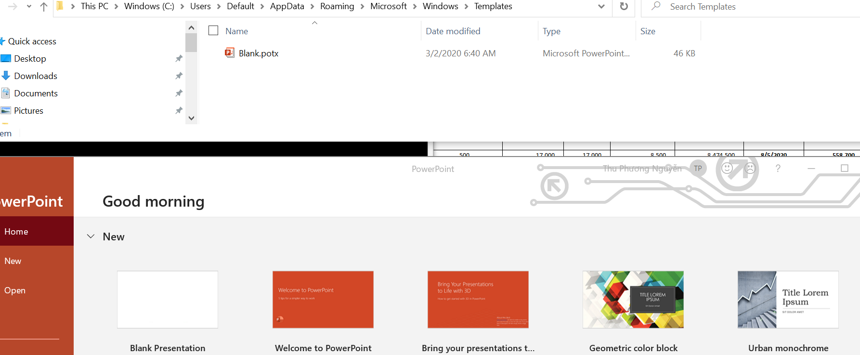
Task: Click the search magnifier icon
Action: pos(656,6)
